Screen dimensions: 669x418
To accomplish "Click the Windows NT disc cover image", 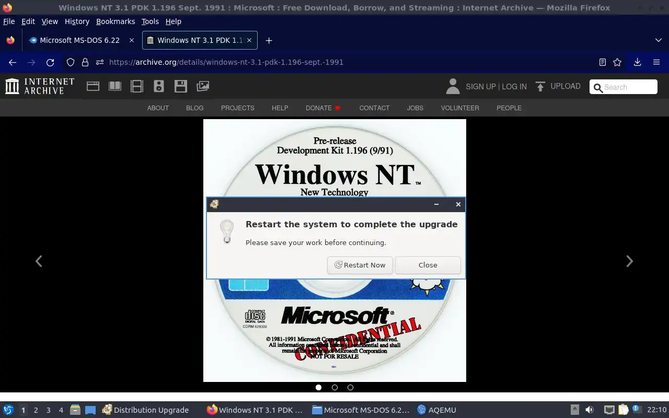I will coord(334,250).
